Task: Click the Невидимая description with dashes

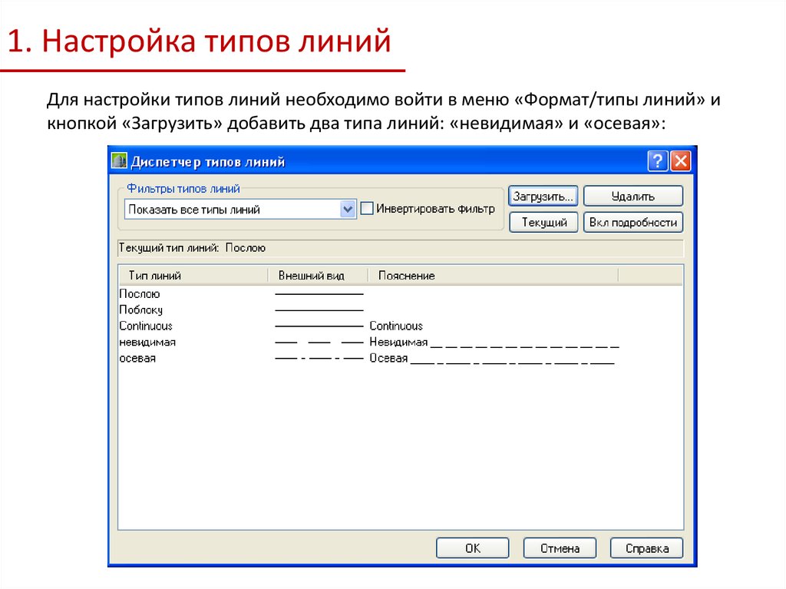Action: point(494,342)
